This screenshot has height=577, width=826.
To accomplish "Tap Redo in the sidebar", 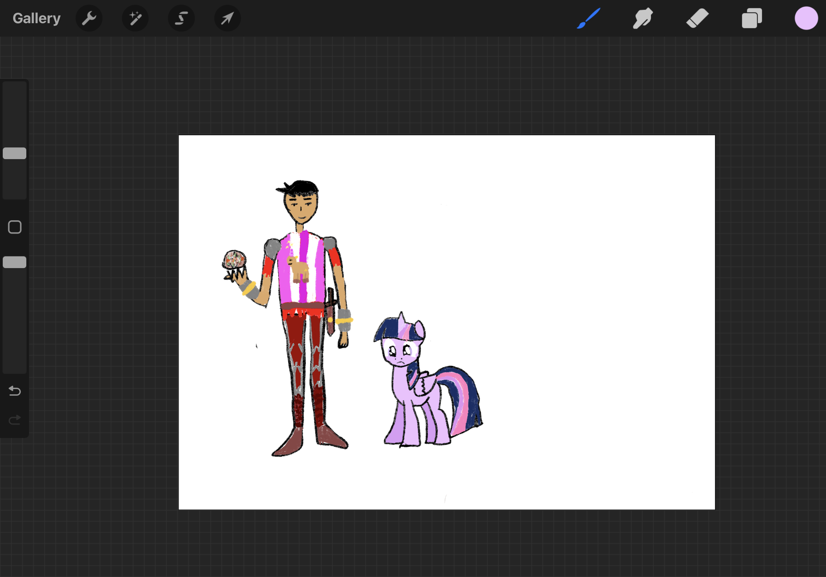I will 15,419.
